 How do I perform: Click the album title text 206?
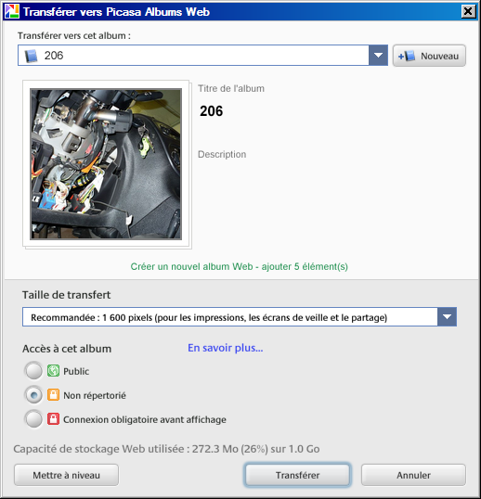tap(211, 111)
